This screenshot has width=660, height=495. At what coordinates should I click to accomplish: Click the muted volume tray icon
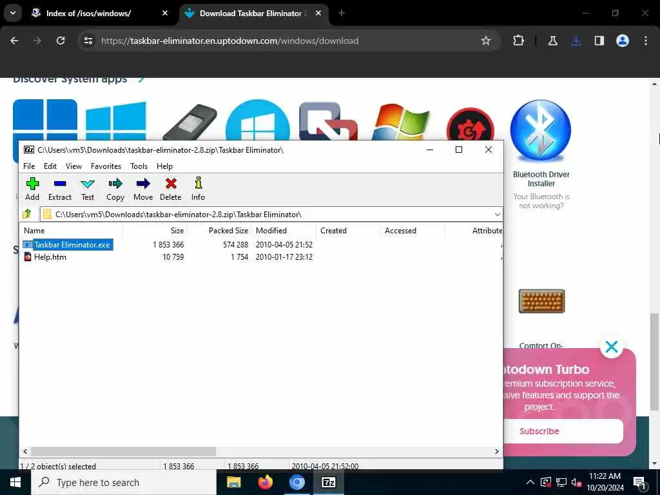[577, 482]
